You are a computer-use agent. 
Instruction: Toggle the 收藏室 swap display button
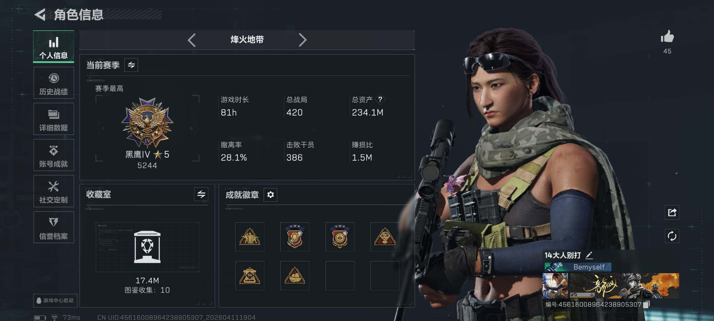tap(201, 194)
